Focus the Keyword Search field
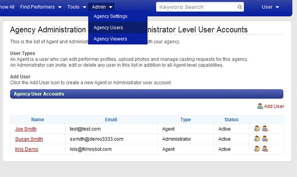This screenshot has width=297, height=177. pos(197,7)
